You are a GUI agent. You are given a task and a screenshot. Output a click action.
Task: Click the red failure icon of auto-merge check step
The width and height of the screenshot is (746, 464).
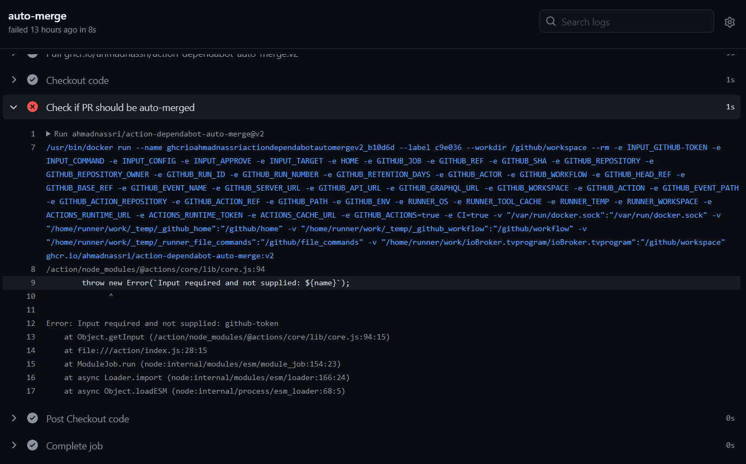(33, 107)
